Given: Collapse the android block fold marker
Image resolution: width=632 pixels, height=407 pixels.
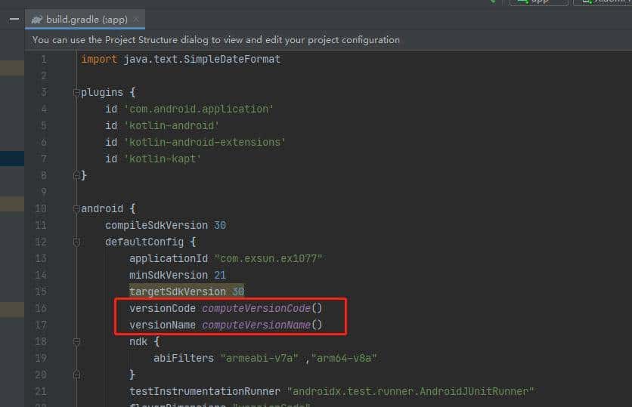Looking at the screenshot, I should 76,208.
